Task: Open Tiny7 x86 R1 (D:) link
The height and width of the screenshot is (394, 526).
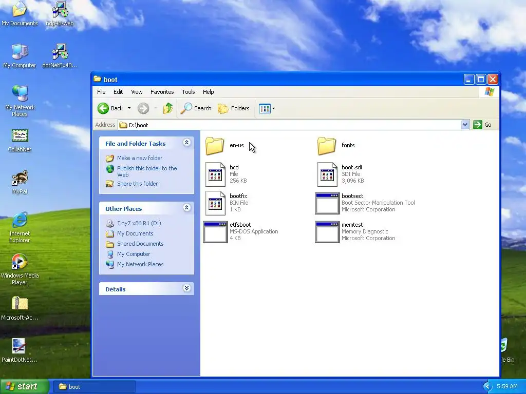Action: [x=139, y=223]
